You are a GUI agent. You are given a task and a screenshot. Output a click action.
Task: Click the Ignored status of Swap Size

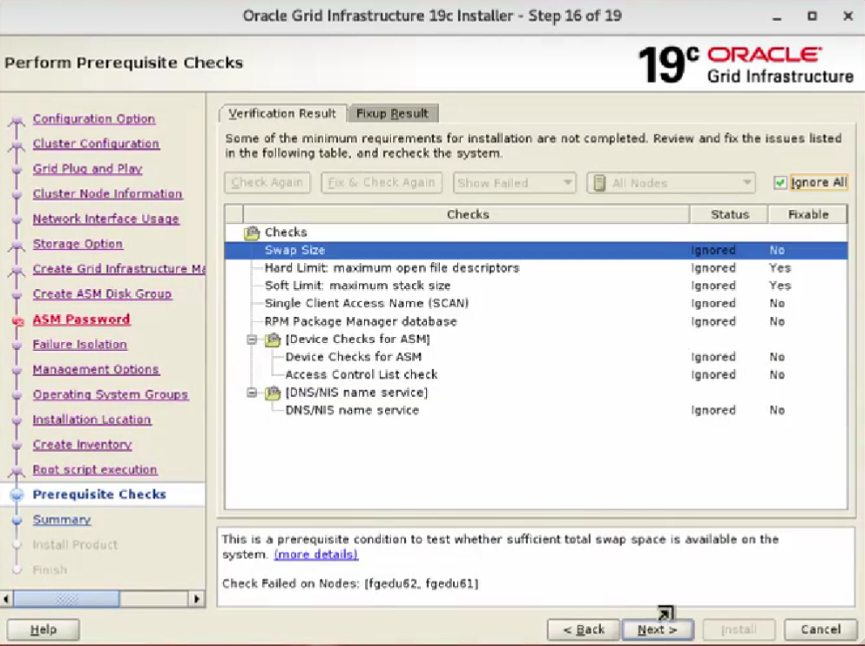(713, 250)
